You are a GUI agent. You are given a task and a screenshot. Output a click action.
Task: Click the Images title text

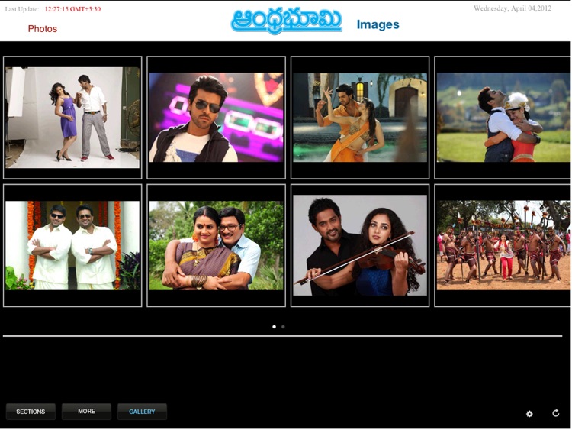378,24
